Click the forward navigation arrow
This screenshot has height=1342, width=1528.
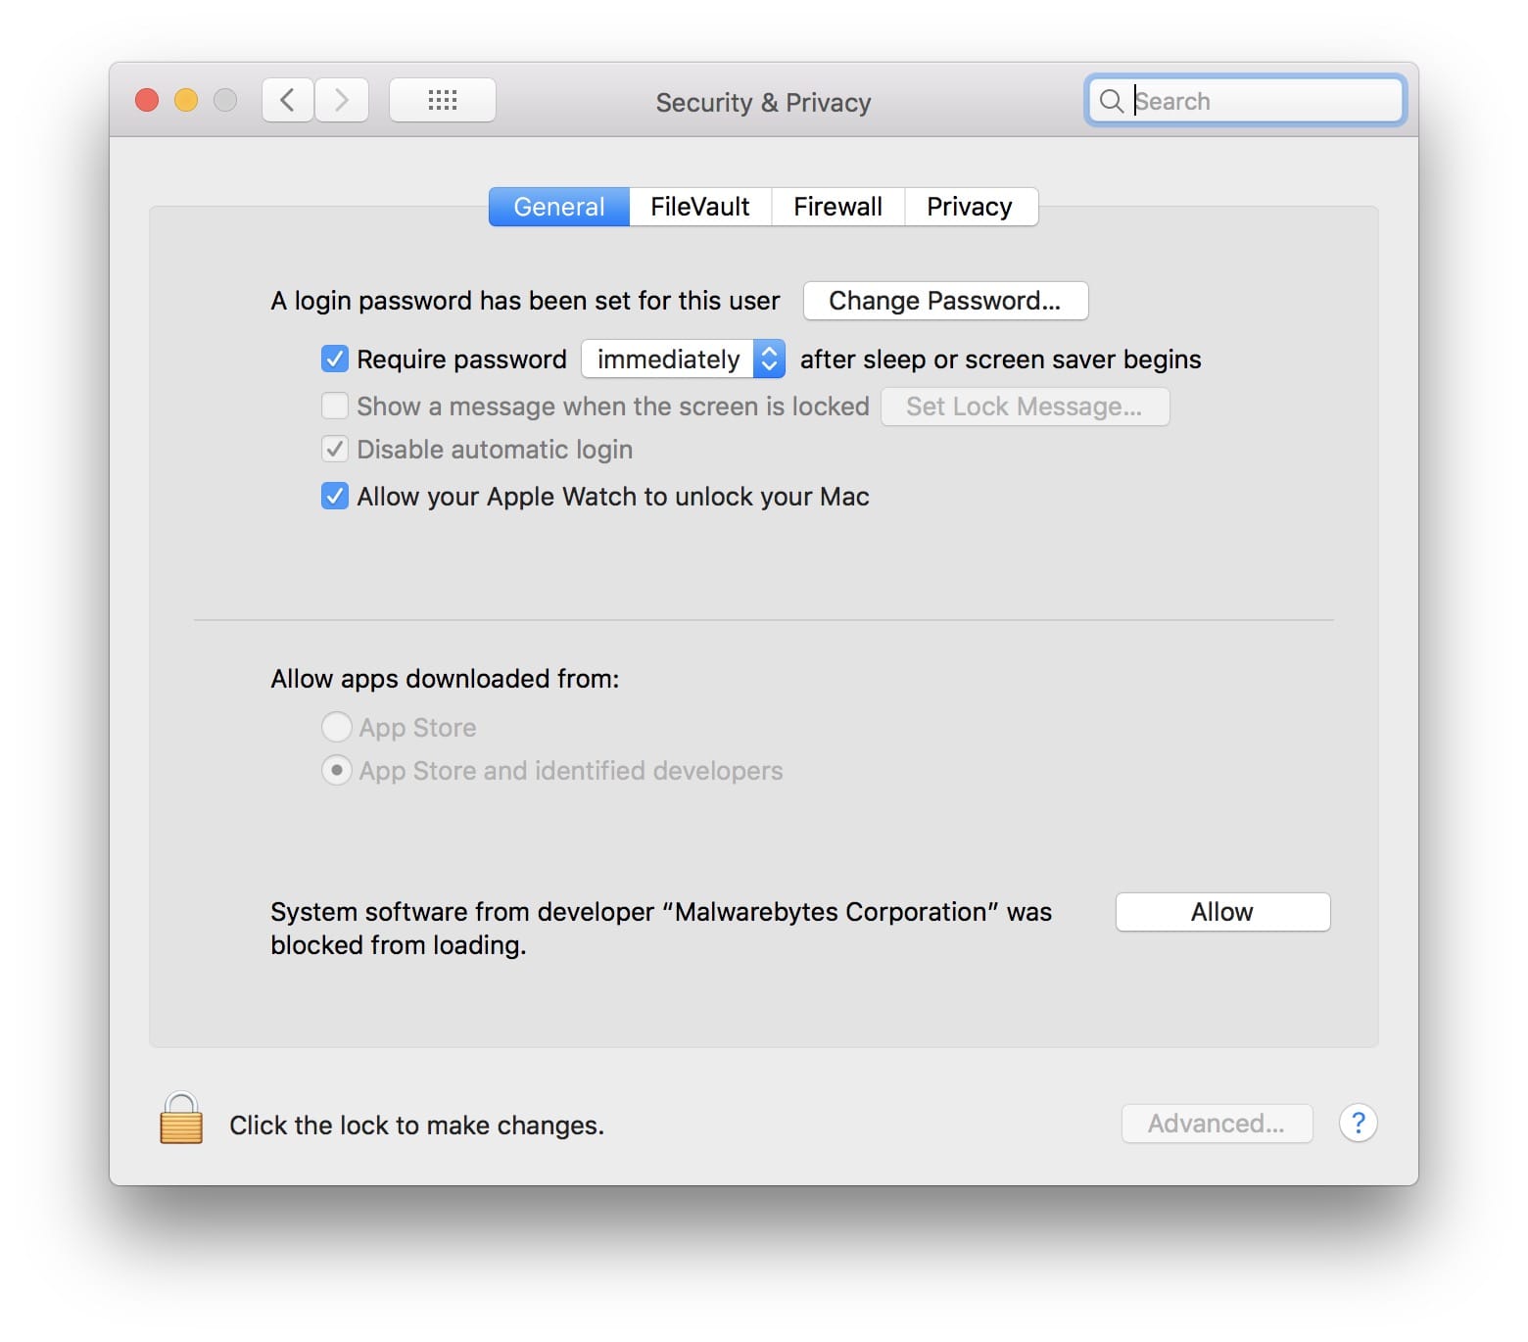coord(341,99)
